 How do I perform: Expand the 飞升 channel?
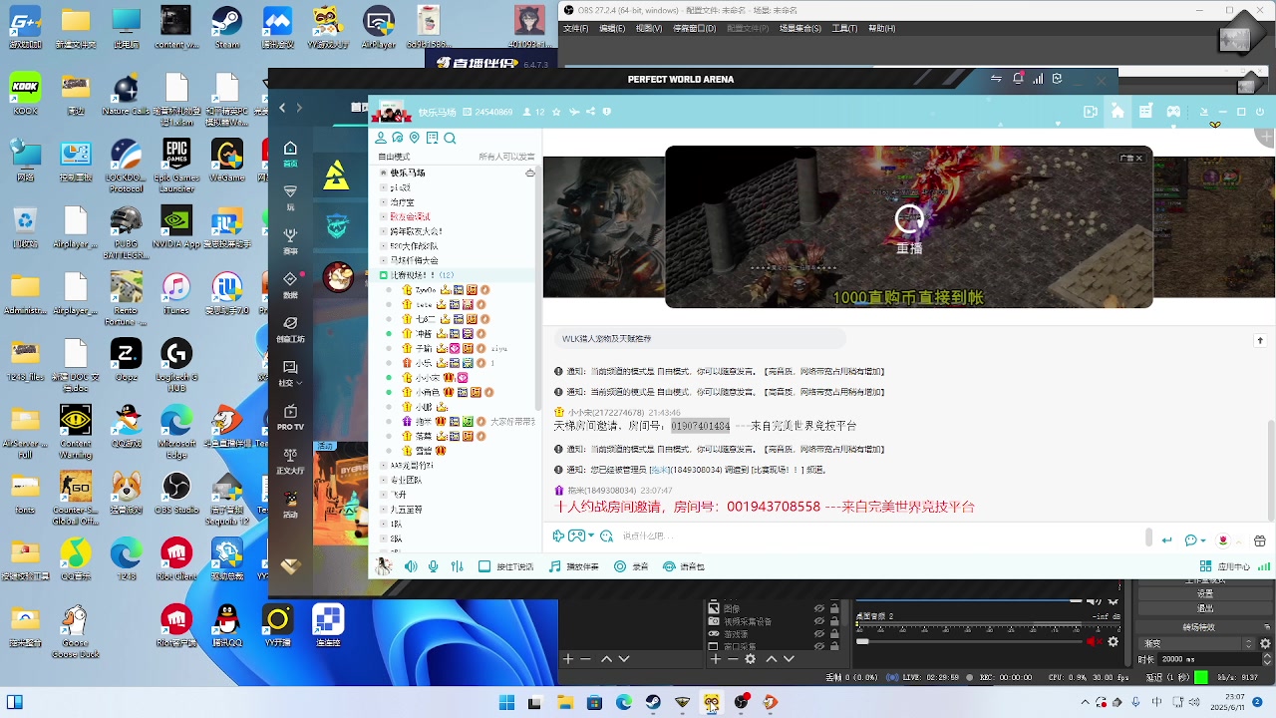[x=383, y=494]
